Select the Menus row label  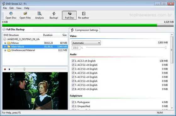tap(15, 43)
